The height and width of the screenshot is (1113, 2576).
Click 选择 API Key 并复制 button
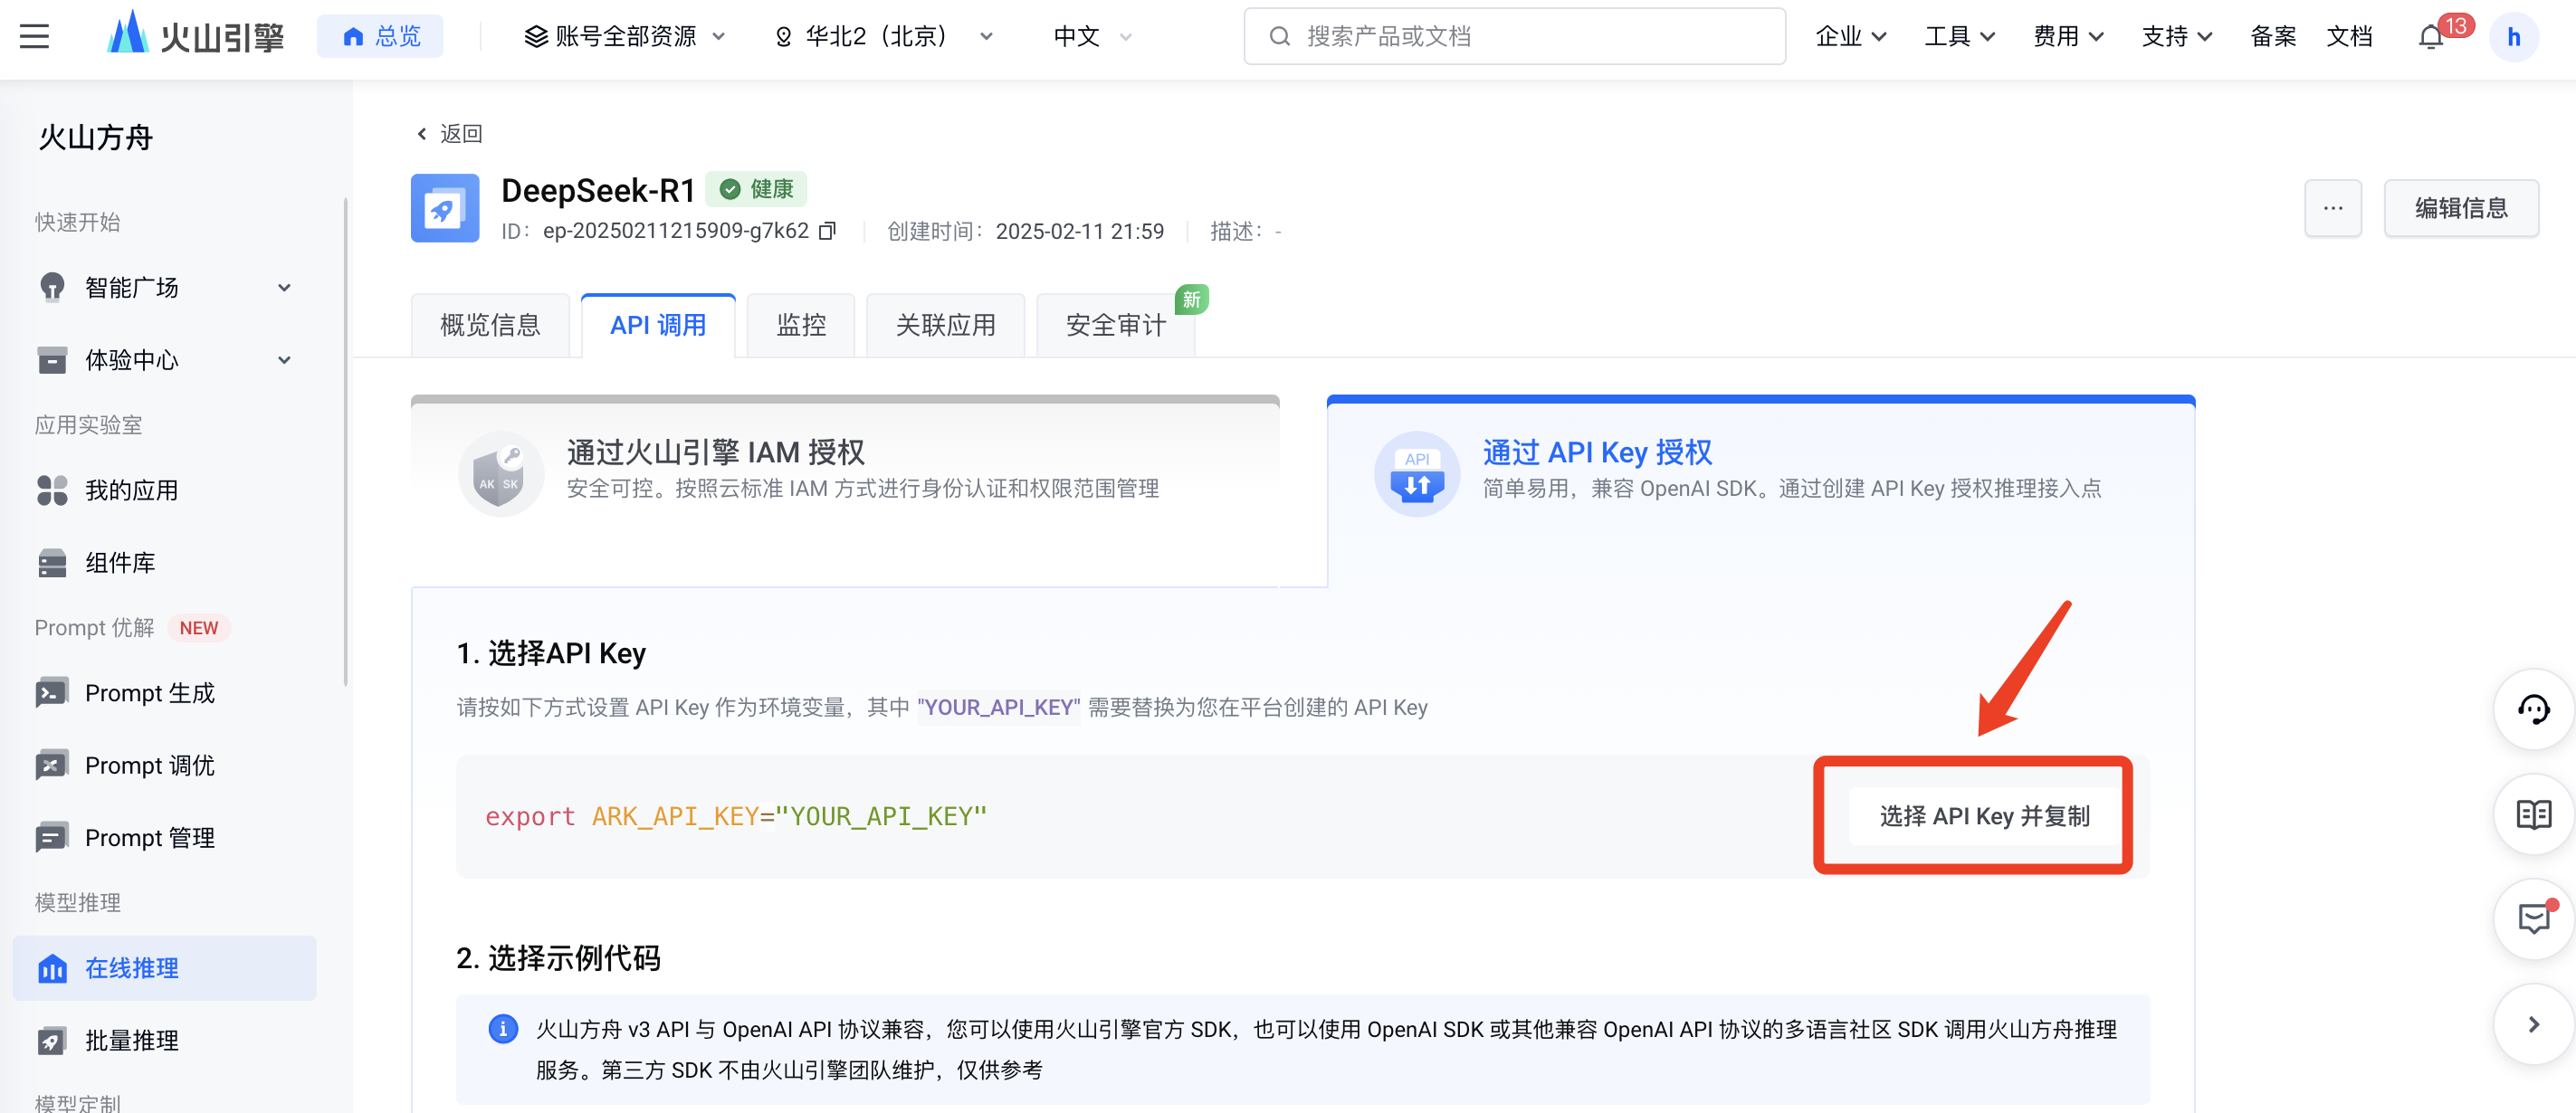point(1983,816)
